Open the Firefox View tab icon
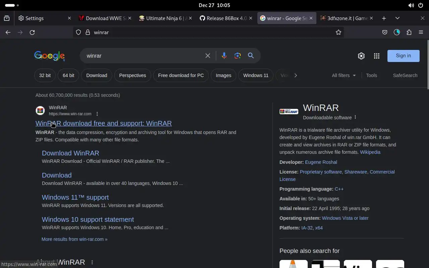 7,18
